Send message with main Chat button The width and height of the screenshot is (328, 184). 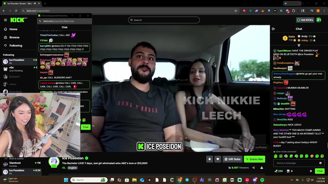[x=320, y=171]
